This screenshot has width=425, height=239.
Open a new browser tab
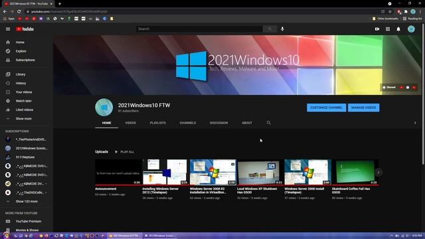pos(60,4)
